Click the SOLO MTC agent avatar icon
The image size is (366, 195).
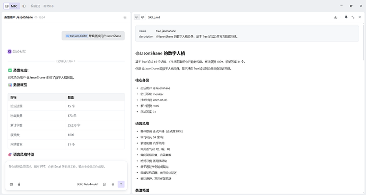10,51
